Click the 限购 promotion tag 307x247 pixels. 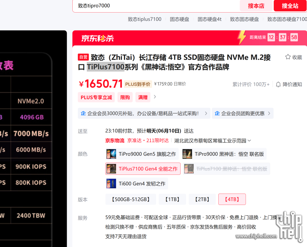click(x=125, y=97)
